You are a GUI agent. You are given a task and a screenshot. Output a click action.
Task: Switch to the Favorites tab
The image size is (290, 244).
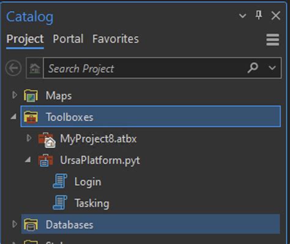click(116, 39)
